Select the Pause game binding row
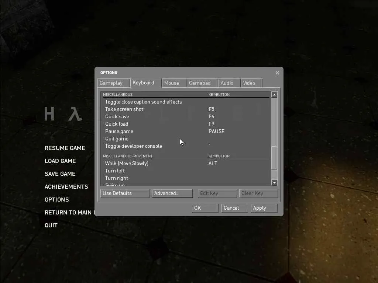This screenshot has height=283, width=378. point(186,132)
